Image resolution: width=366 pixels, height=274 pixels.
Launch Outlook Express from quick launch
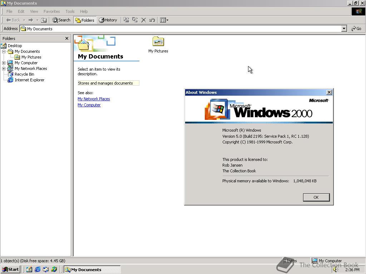click(46, 270)
